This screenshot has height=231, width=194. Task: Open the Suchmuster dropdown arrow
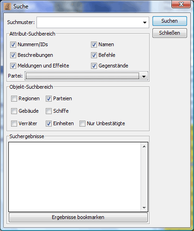pos(145,23)
